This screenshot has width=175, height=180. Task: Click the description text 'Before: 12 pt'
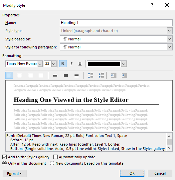(x=22, y=140)
